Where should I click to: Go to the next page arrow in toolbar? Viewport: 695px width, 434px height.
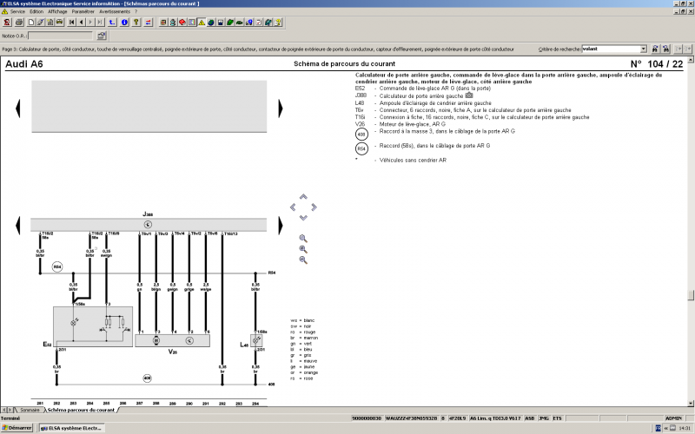coord(91,23)
